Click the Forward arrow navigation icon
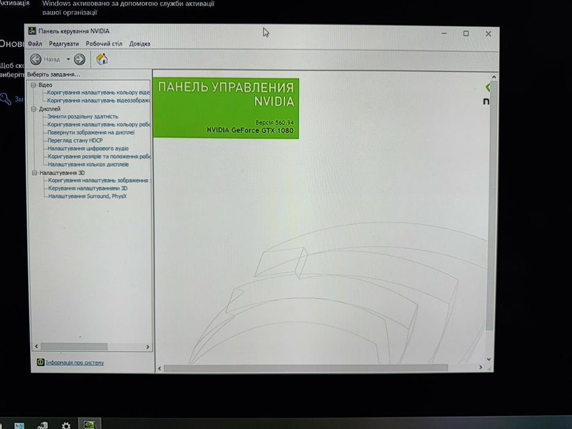Viewport: 572px width, 429px height. (x=80, y=59)
